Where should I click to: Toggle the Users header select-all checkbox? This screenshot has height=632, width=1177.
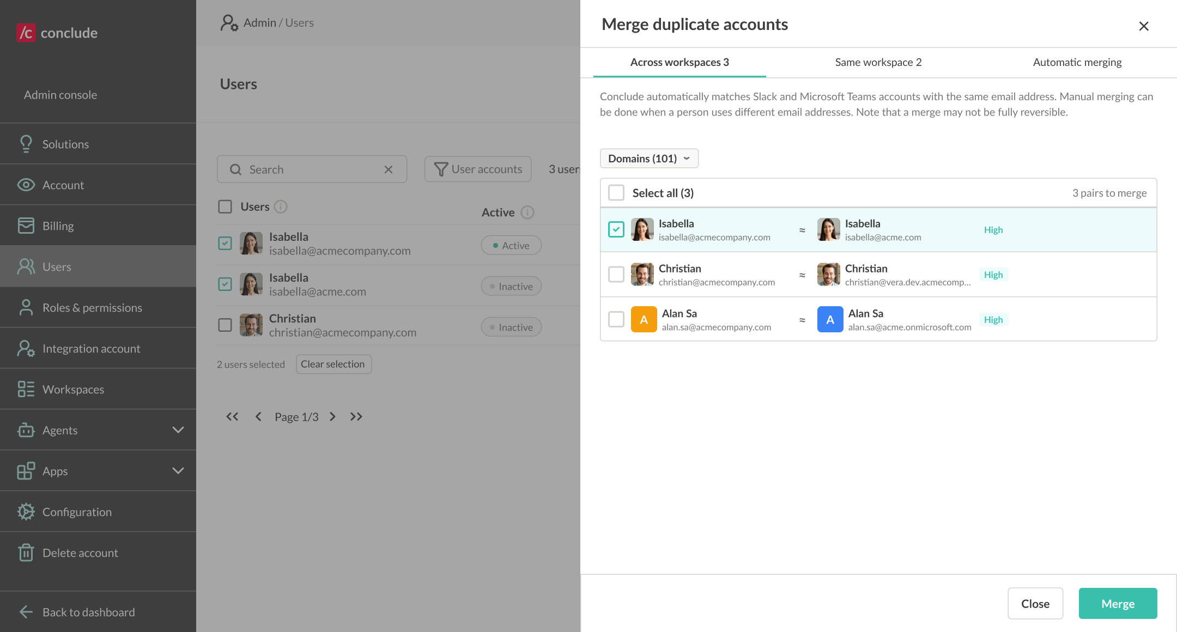(x=225, y=206)
